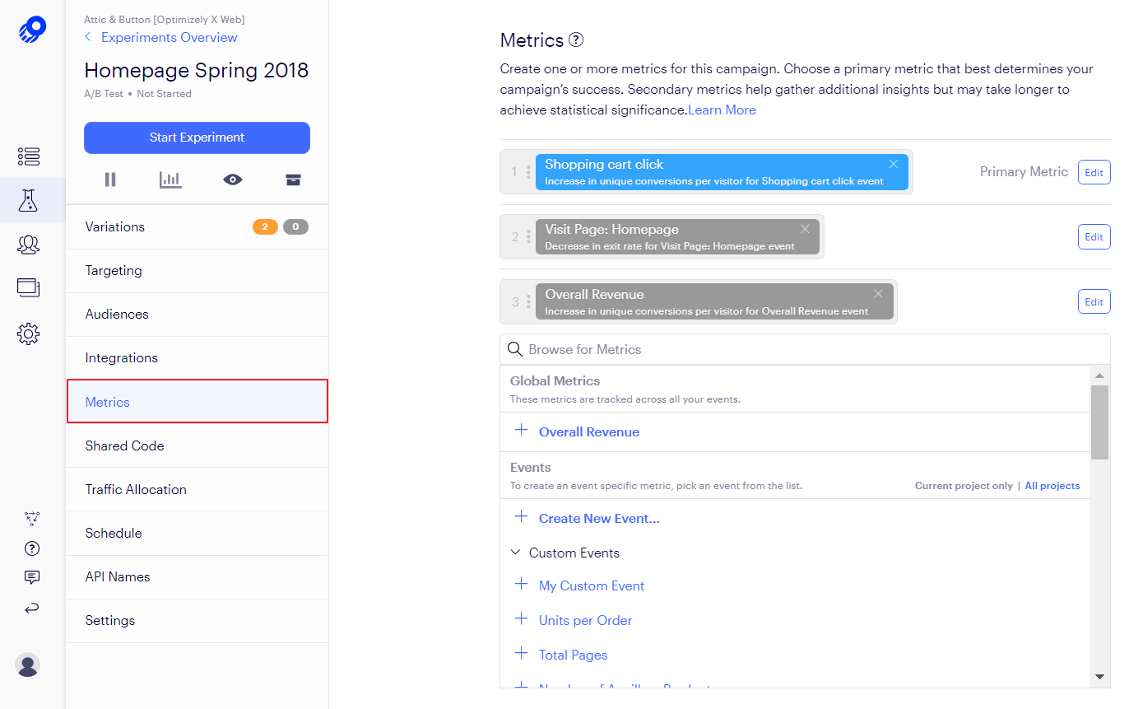Open the Audiences people icon in sidebar
Viewport: 1129px width, 709px height.
28,245
